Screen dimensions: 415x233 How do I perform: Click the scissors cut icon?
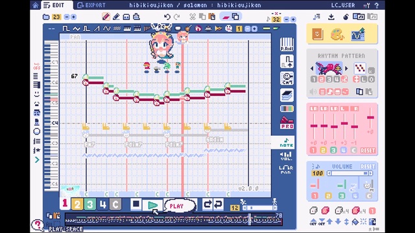point(193,17)
